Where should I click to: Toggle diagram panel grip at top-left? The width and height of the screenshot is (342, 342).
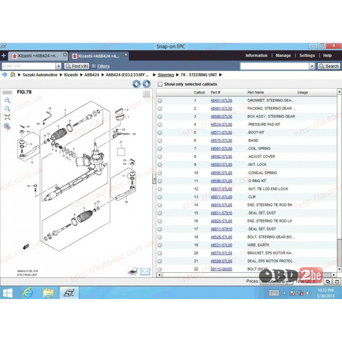(x=7, y=93)
